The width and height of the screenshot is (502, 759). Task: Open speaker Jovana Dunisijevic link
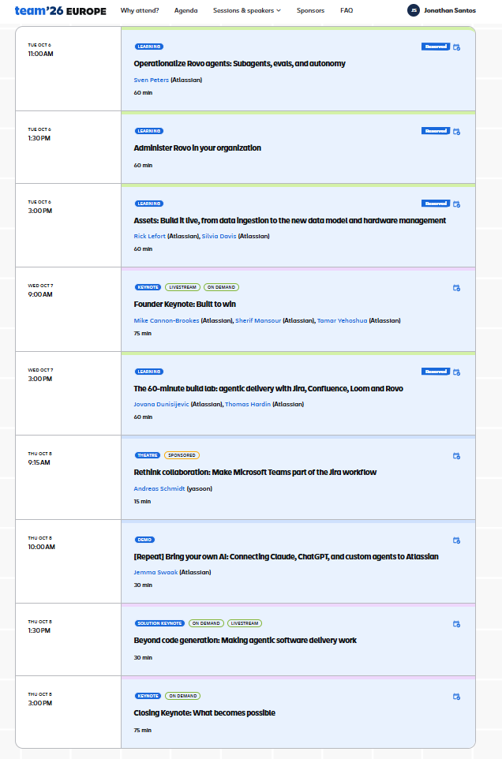(x=161, y=404)
